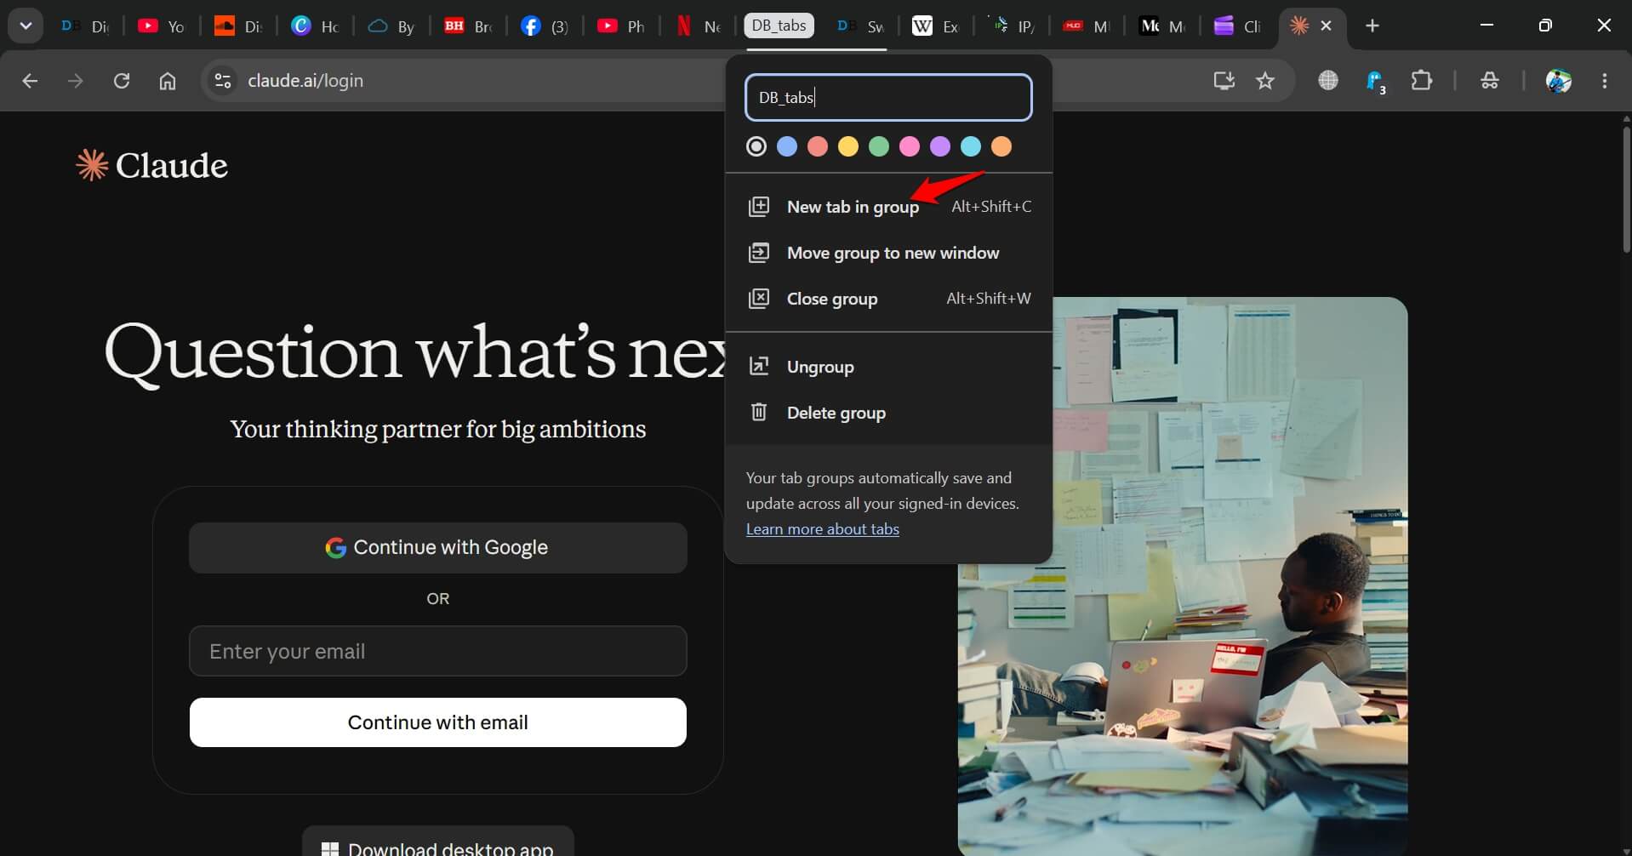Install app icon in address bar

click(1224, 81)
